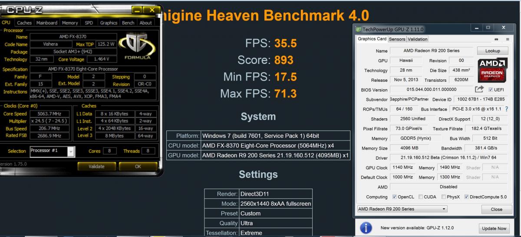This screenshot has width=521, height=237.
Task: Open the About tab in CPU-Z
Action: [x=146, y=23]
